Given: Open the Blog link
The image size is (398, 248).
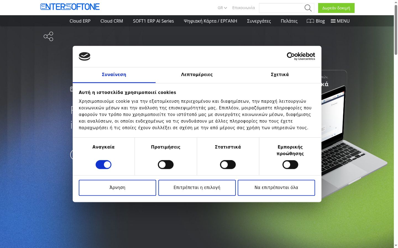Looking at the screenshot, I should pos(320,21).
